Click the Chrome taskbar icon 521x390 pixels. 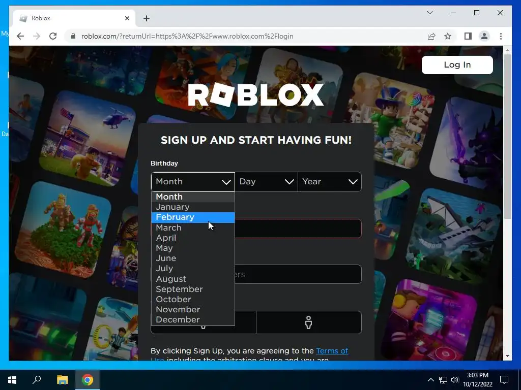click(88, 380)
